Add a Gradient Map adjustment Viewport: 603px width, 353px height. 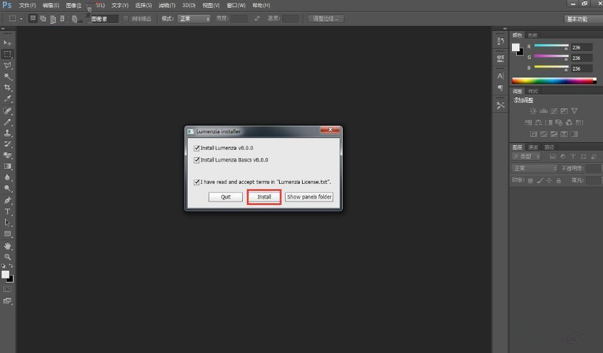click(x=575, y=134)
